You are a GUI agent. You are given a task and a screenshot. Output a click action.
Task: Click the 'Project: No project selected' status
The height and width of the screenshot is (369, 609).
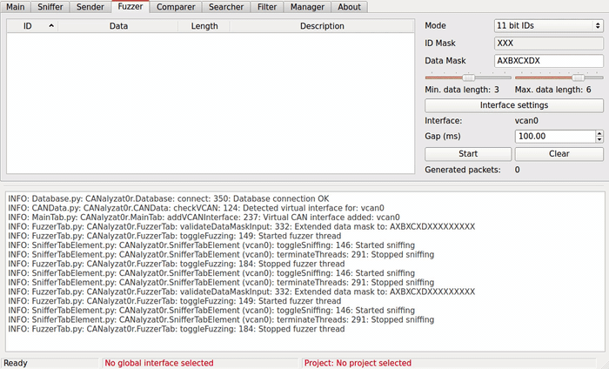coord(358,363)
